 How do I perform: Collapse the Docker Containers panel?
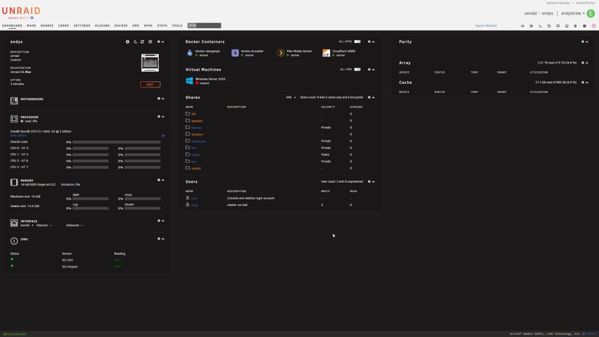pyautogui.click(x=373, y=41)
